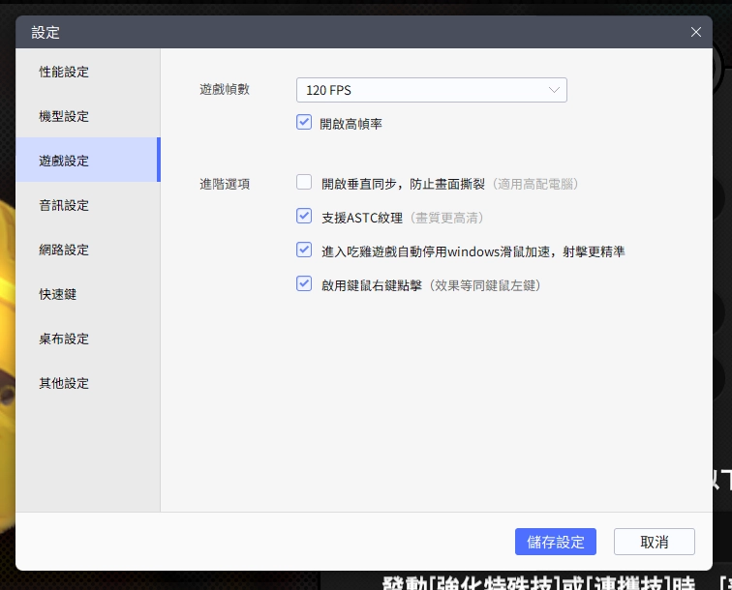This screenshot has height=590, width=732.
Task: Close the 設定 dialog window
Action: (x=695, y=32)
